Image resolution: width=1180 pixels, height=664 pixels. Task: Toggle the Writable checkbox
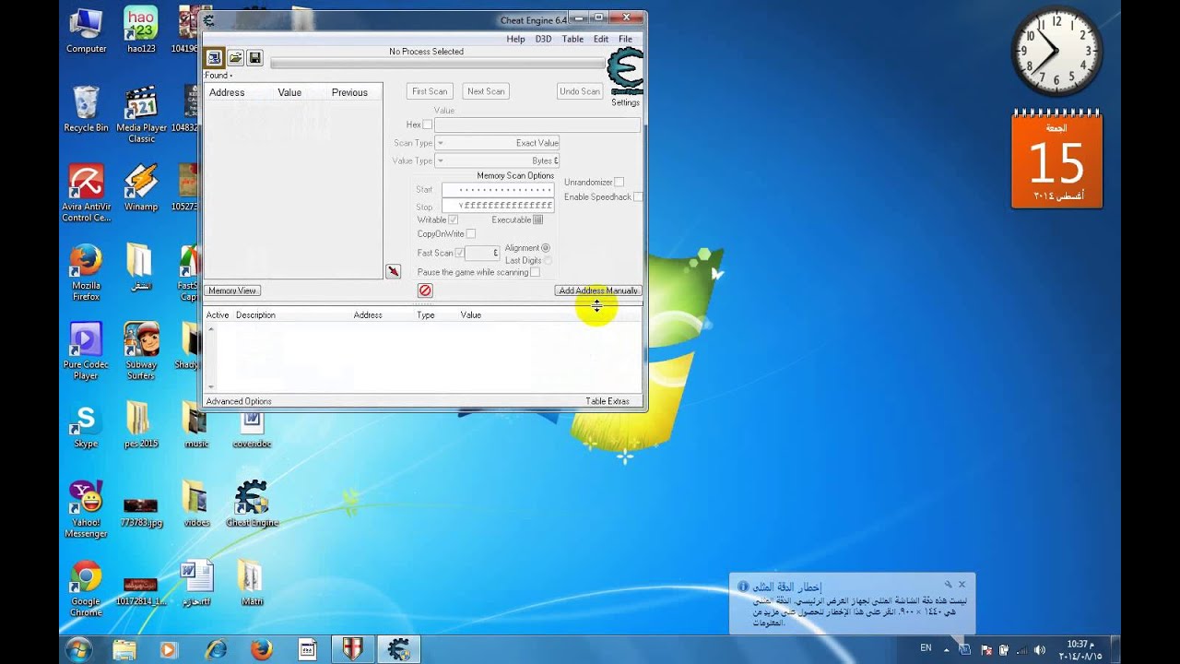(453, 219)
